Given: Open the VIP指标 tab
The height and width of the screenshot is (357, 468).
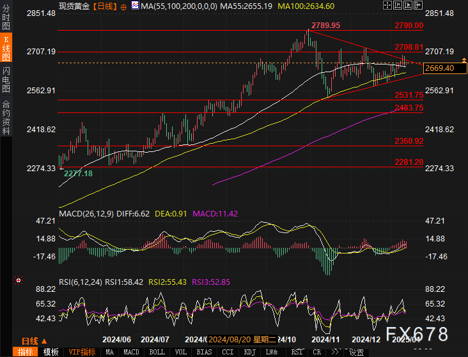Looking at the screenshot, I should point(81,352).
